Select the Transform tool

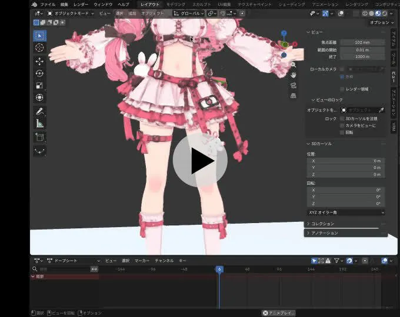tap(39, 97)
